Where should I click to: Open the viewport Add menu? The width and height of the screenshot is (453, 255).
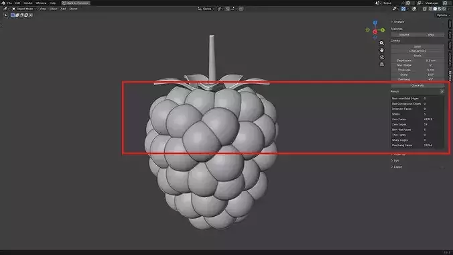pos(63,9)
